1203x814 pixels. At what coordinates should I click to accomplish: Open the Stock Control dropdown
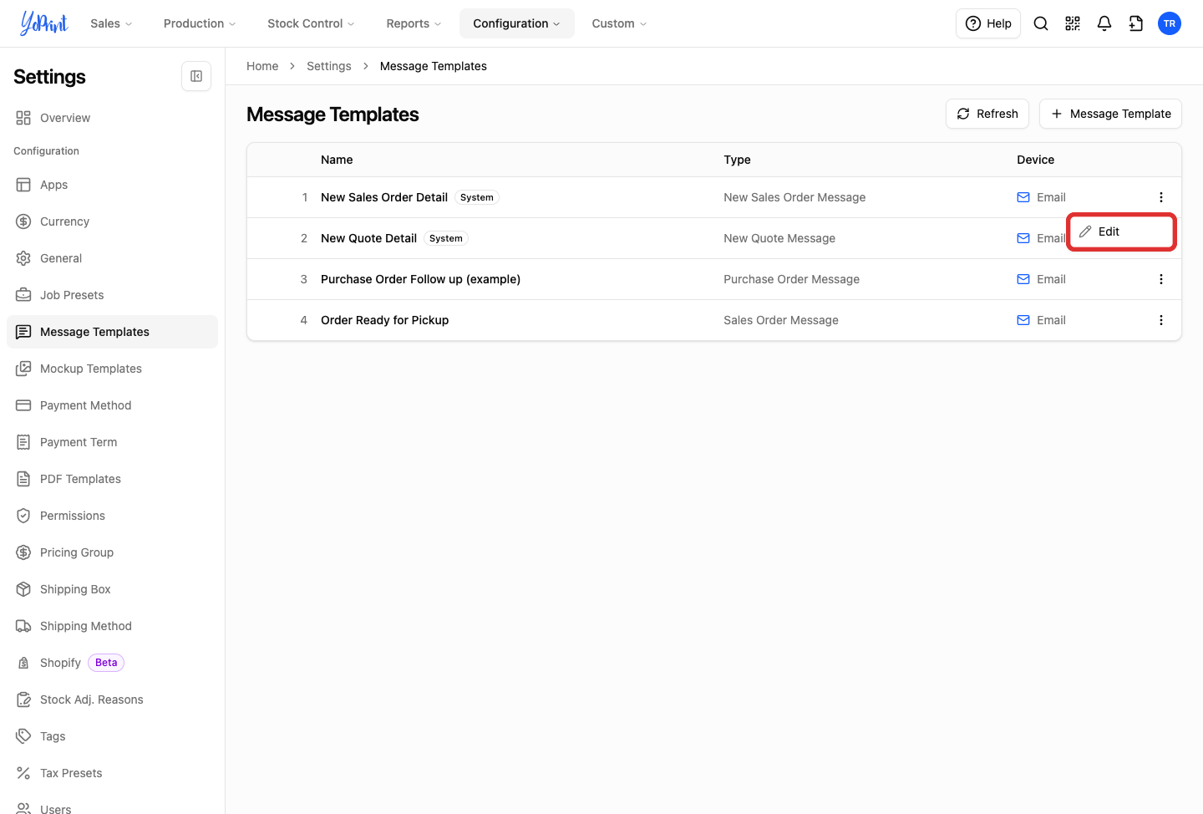pos(311,23)
